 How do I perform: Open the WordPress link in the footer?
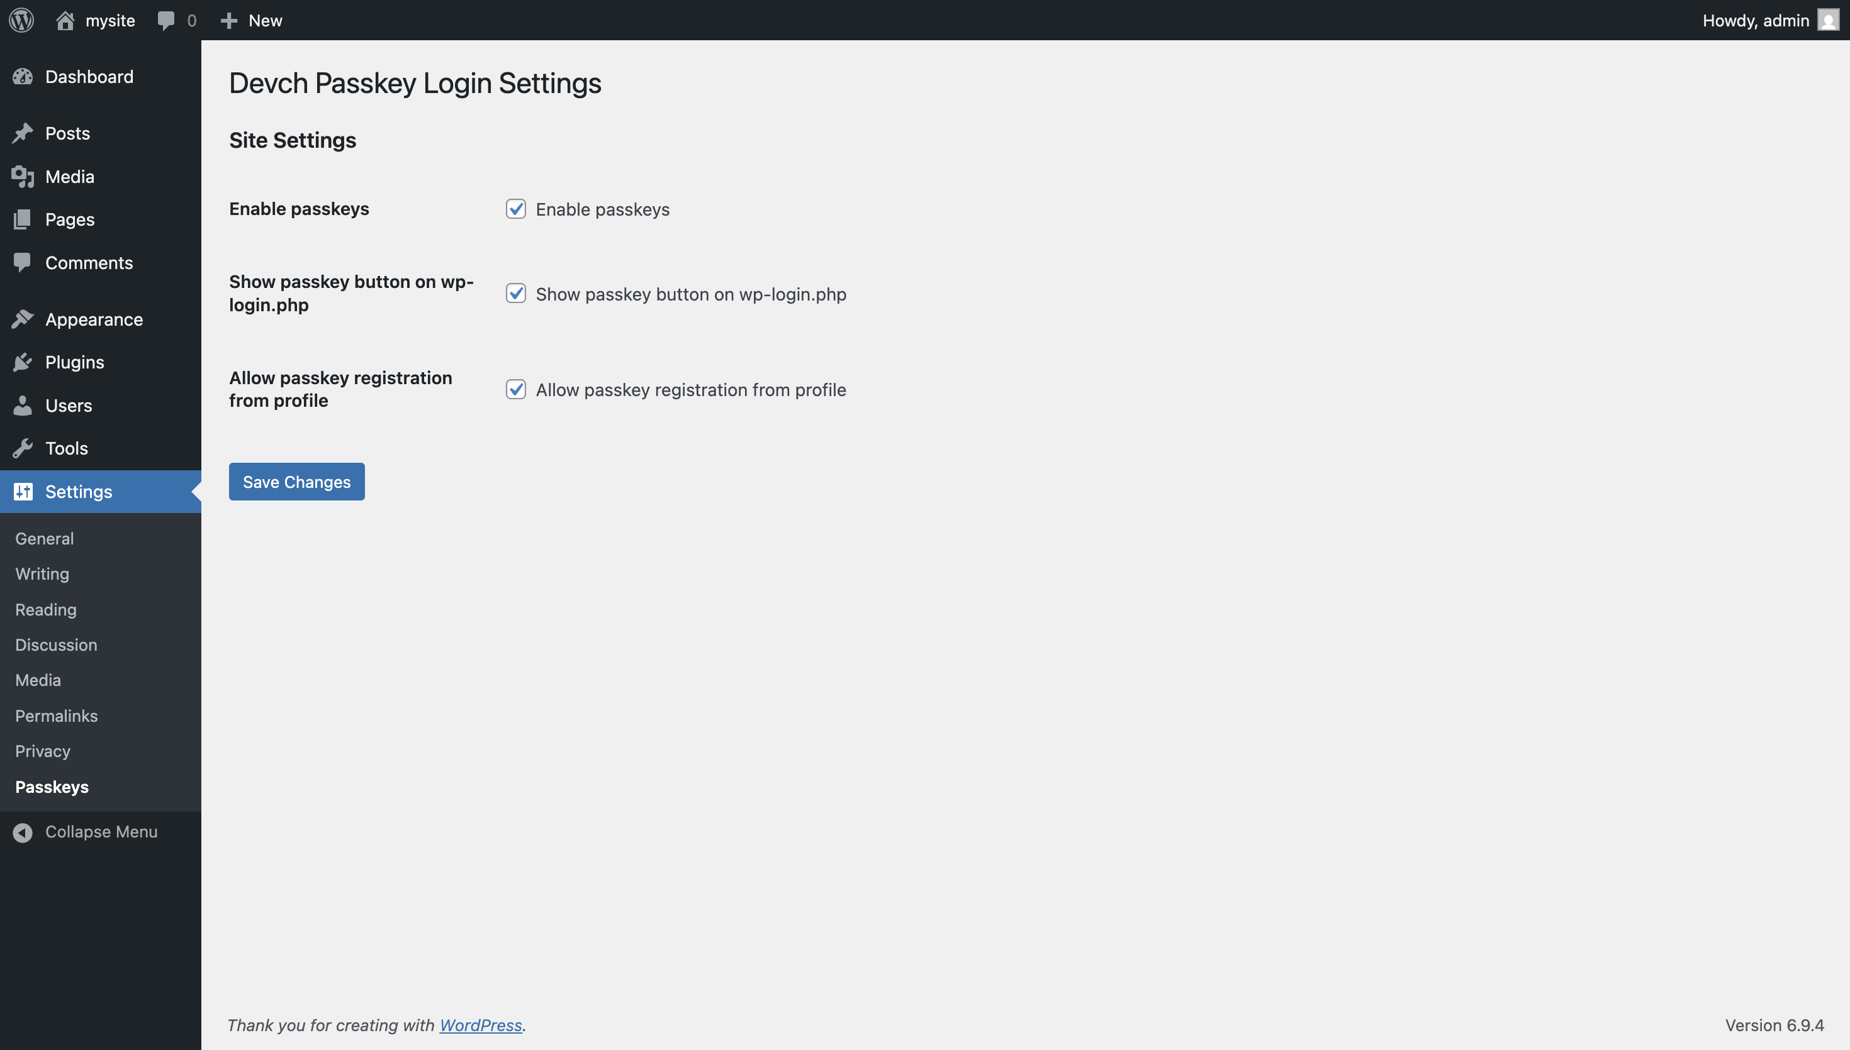tap(480, 1024)
